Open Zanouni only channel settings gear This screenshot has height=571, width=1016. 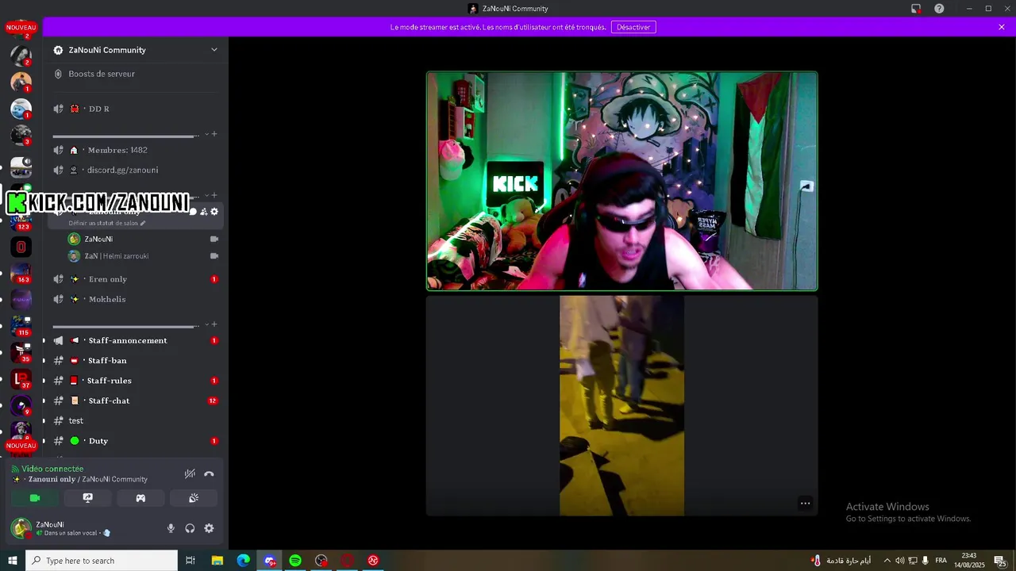214,212
